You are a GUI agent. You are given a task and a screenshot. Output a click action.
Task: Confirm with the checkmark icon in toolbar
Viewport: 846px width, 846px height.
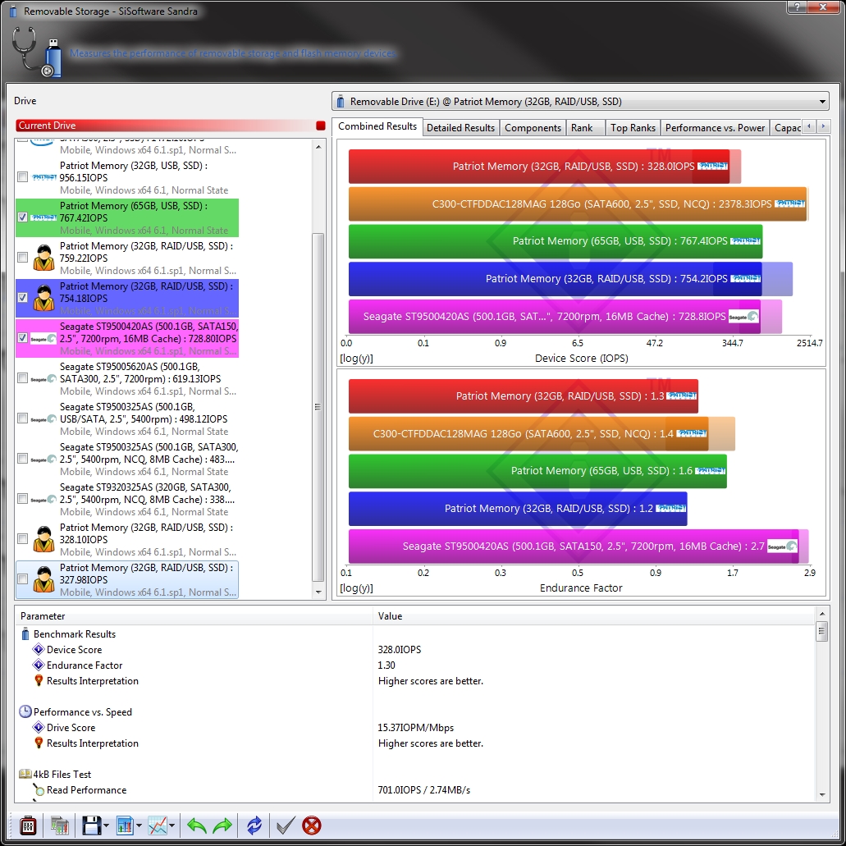[x=286, y=825]
